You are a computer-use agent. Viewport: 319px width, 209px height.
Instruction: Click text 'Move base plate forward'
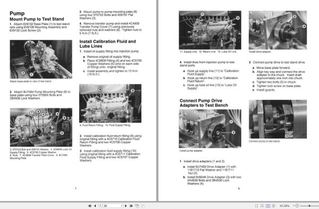(273, 68)
